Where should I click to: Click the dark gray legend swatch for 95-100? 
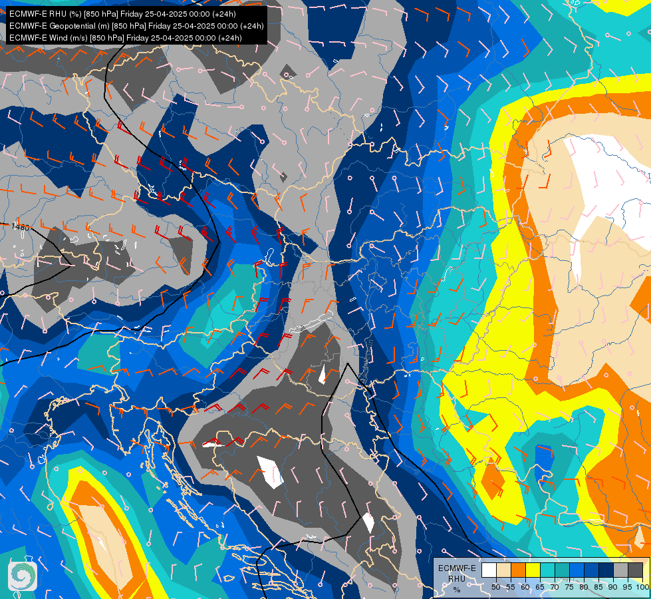635,570
